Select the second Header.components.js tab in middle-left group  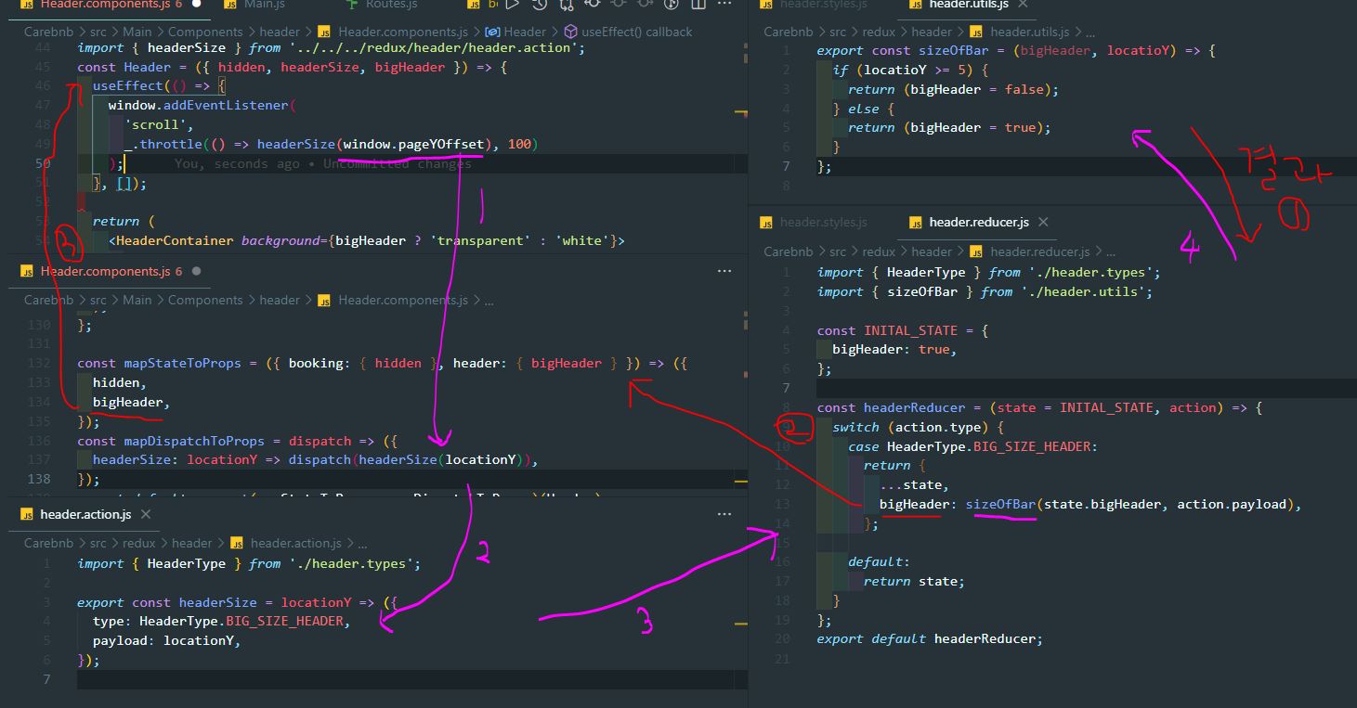pos(111,271)
